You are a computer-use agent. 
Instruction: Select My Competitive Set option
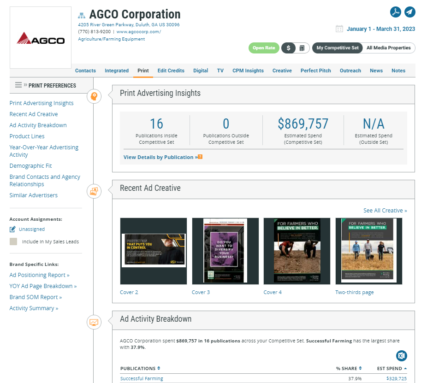click(338, 48)
